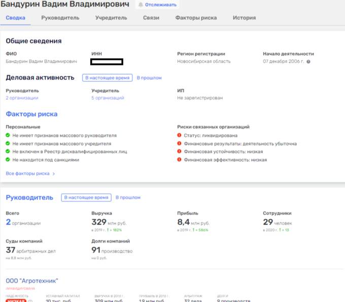Switch Руководитель section to В прошлом

[x=128, y=197]
